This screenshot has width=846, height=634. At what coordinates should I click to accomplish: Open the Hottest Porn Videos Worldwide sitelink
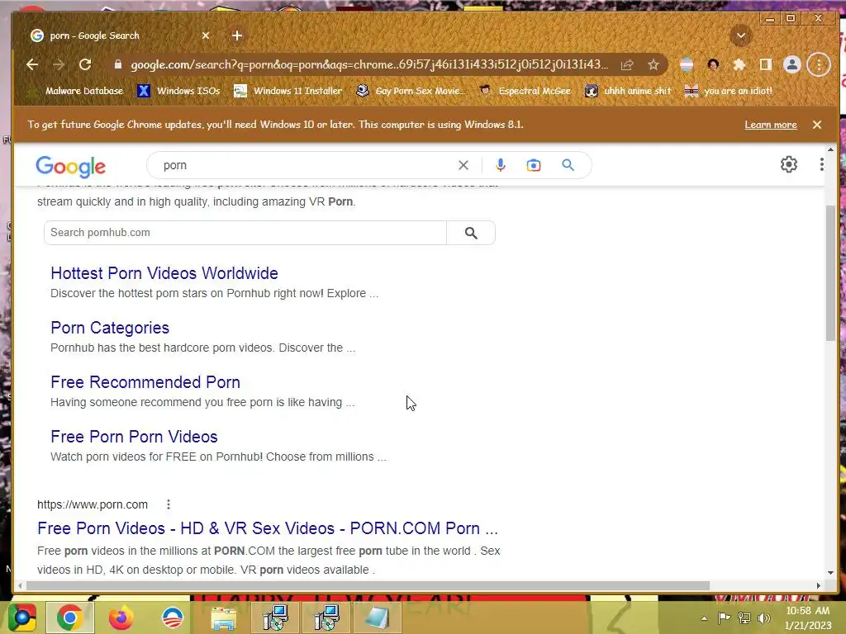tap(164, 273)
